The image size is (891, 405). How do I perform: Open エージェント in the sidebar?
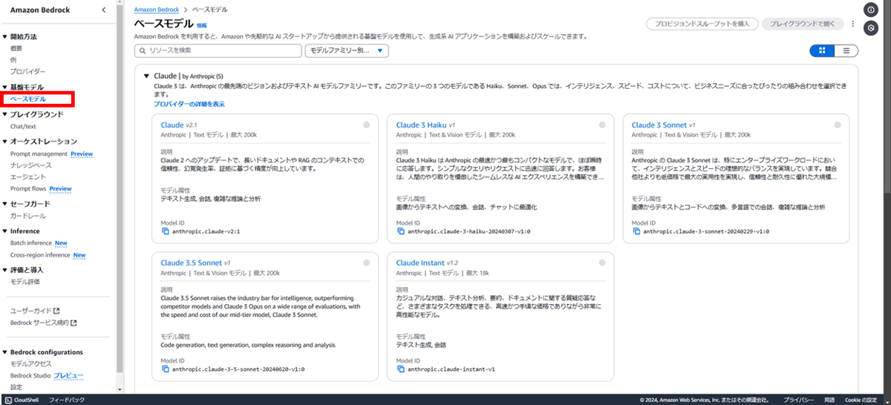28,177
